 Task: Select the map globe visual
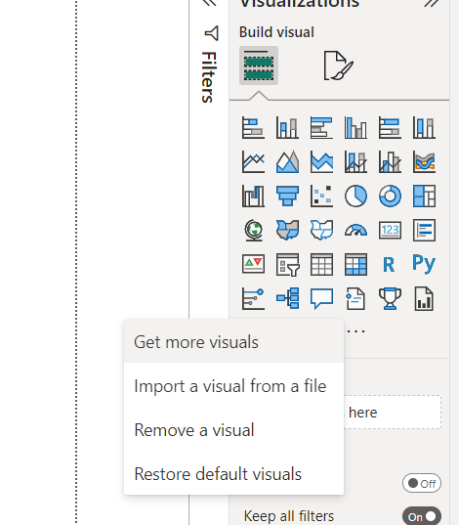click(254, 231)
